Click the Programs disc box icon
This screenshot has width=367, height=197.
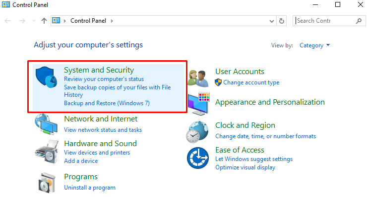(47, 183)
